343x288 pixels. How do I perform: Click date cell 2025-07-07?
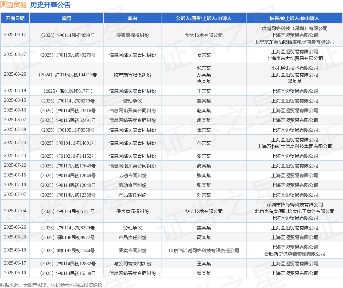[15, 195]
